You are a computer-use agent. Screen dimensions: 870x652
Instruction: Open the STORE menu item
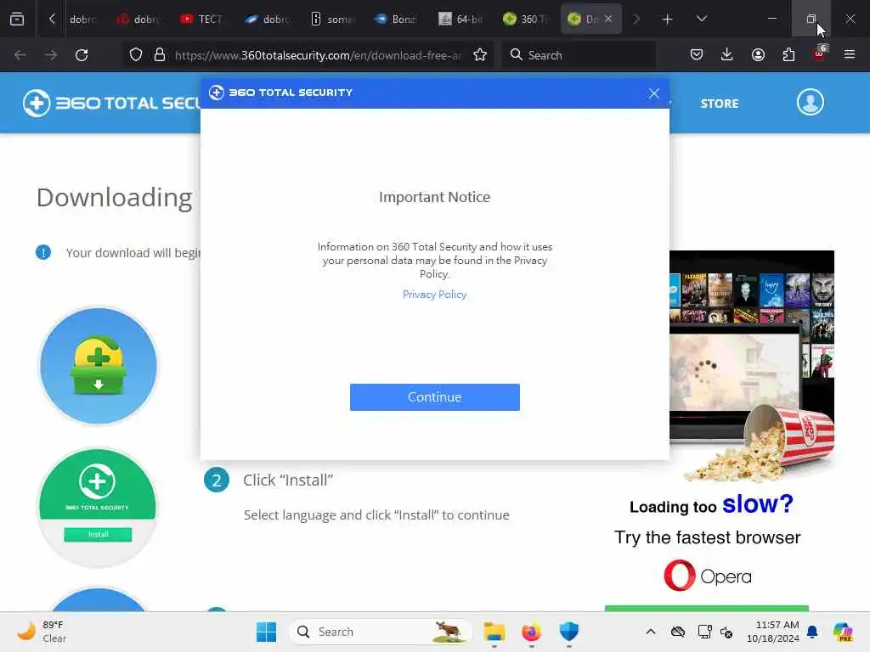(719, 104)
